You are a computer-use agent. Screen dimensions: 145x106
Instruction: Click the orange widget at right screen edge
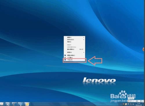pos(143,49)
